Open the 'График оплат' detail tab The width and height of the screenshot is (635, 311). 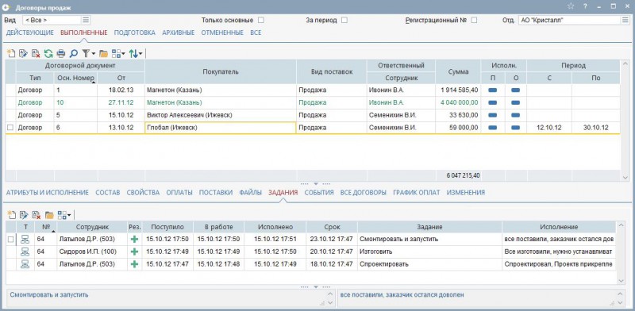[x=416, y=193]
